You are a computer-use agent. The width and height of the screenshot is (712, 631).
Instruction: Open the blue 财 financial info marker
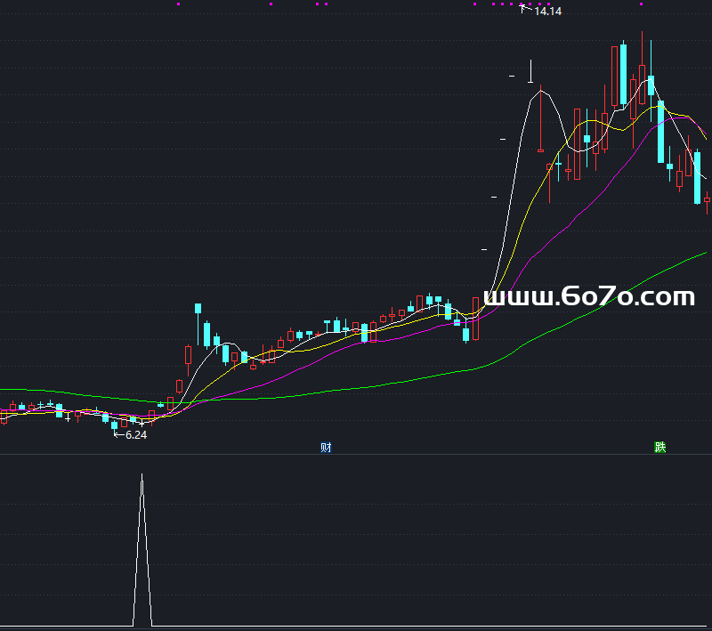326,448
